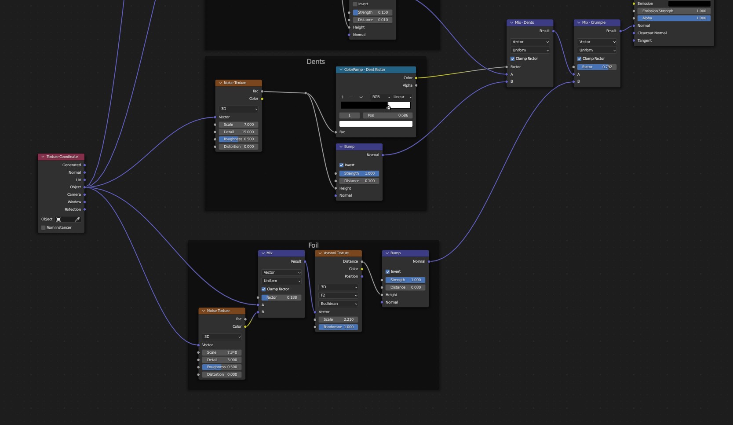
Task: Open the F2 feature dropdown on Voronoi Texture
Action: tap(339, 295)
